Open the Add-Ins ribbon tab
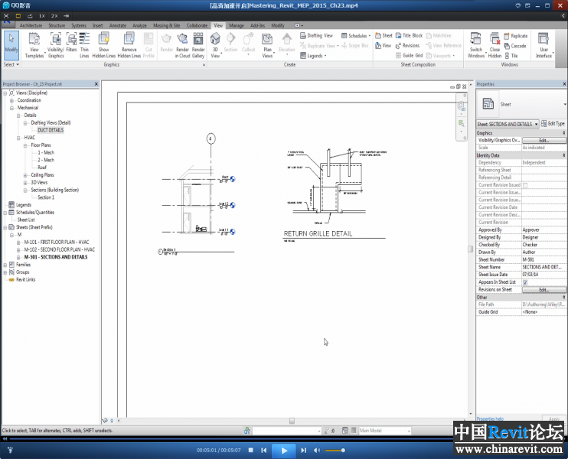The image size is (568, 459). click(x=257, y=26)
